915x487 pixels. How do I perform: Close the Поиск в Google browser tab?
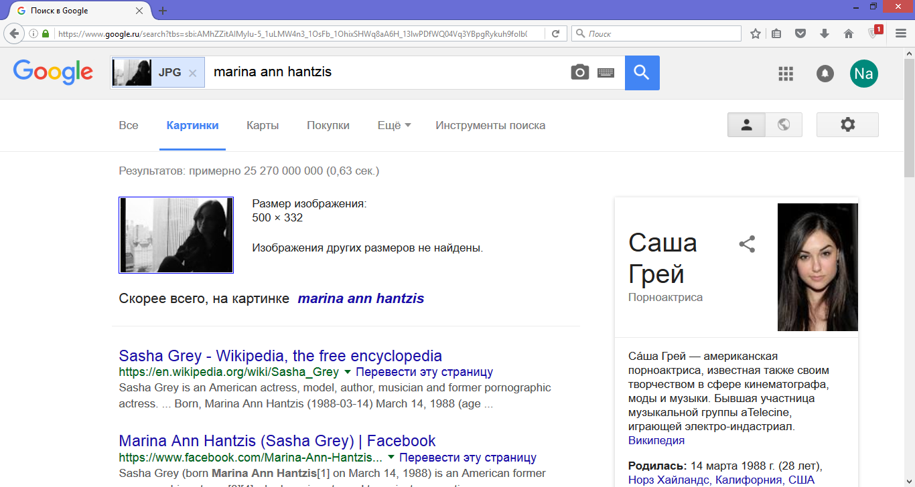coord(139,11)
